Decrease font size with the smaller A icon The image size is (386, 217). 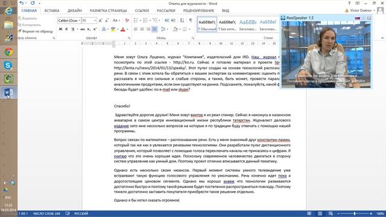click(x=107, y=20)
